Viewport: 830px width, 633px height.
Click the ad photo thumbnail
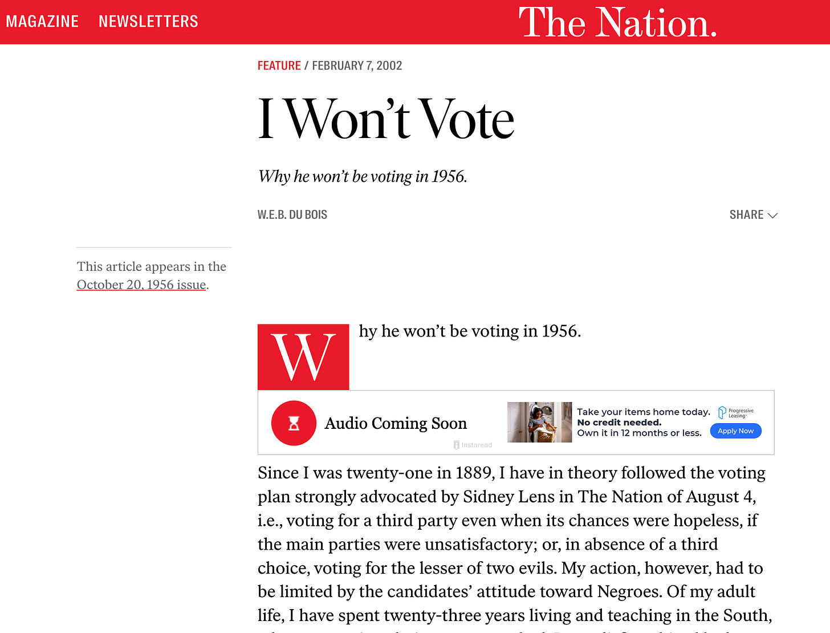(539, 423)
